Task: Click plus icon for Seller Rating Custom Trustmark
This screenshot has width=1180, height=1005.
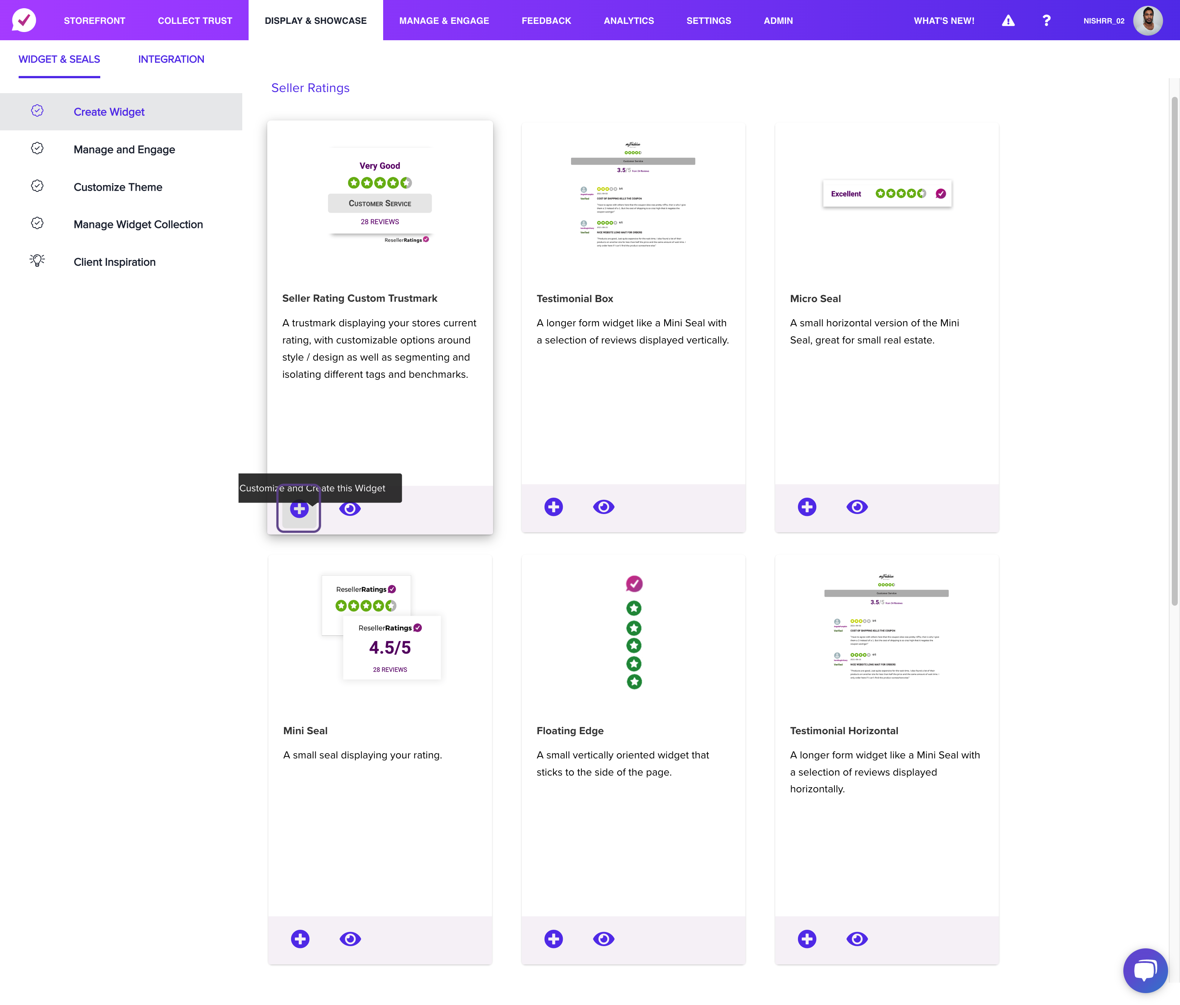Action: point(299,509)
